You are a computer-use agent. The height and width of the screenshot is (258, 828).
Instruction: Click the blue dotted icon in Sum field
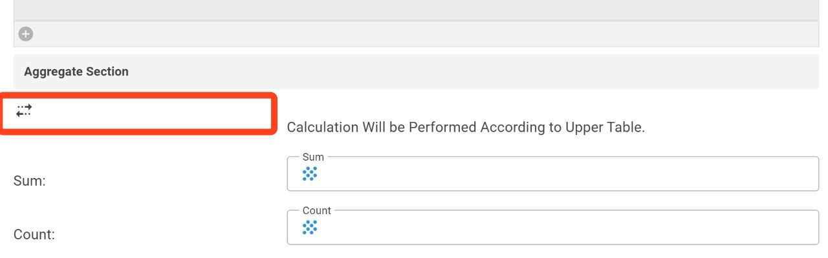(x=310, y=174)
